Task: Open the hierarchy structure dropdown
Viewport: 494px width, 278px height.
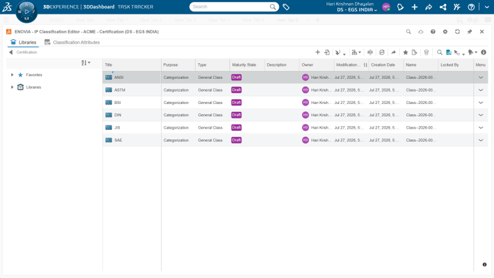Action: (x=356, y=52)
